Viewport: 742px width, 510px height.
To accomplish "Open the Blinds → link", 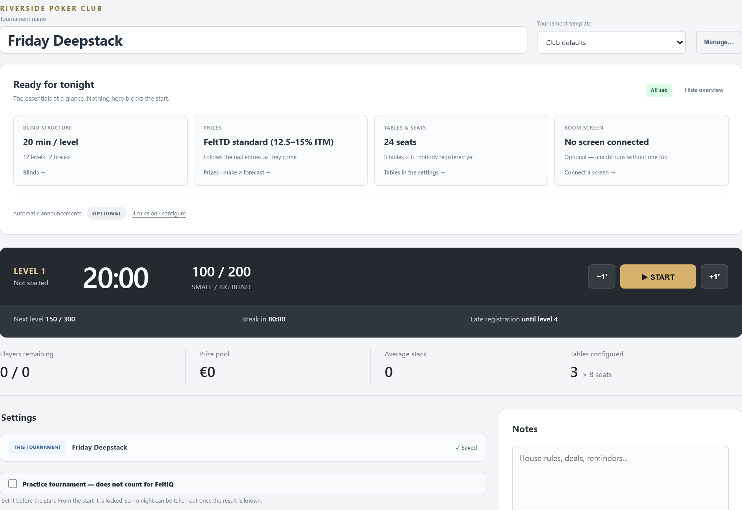I will [34, 172].
